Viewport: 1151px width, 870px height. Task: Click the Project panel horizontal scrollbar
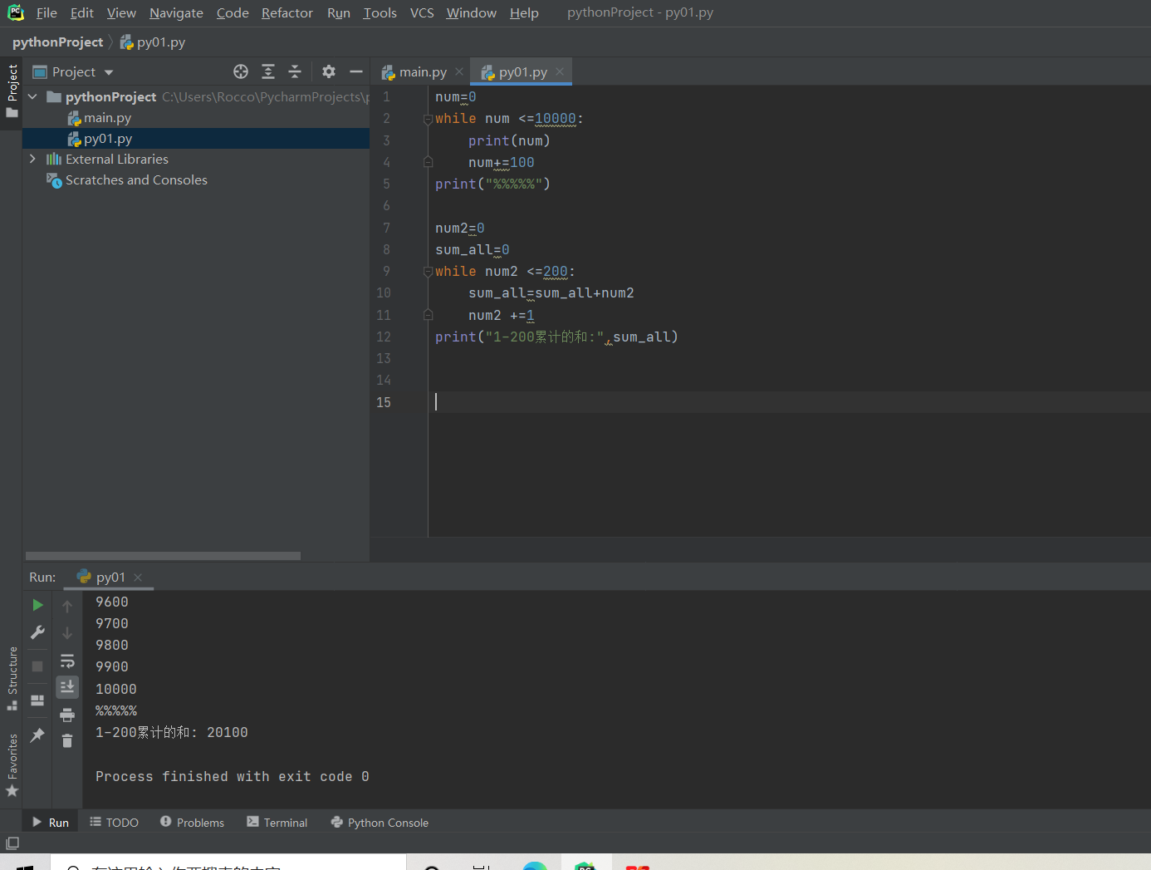(163, 556)
